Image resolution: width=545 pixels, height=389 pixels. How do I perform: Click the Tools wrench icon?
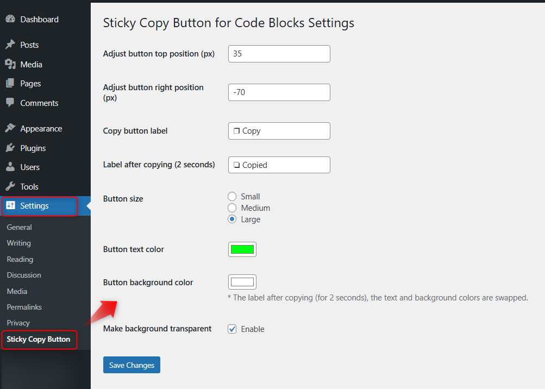(10, 186)
